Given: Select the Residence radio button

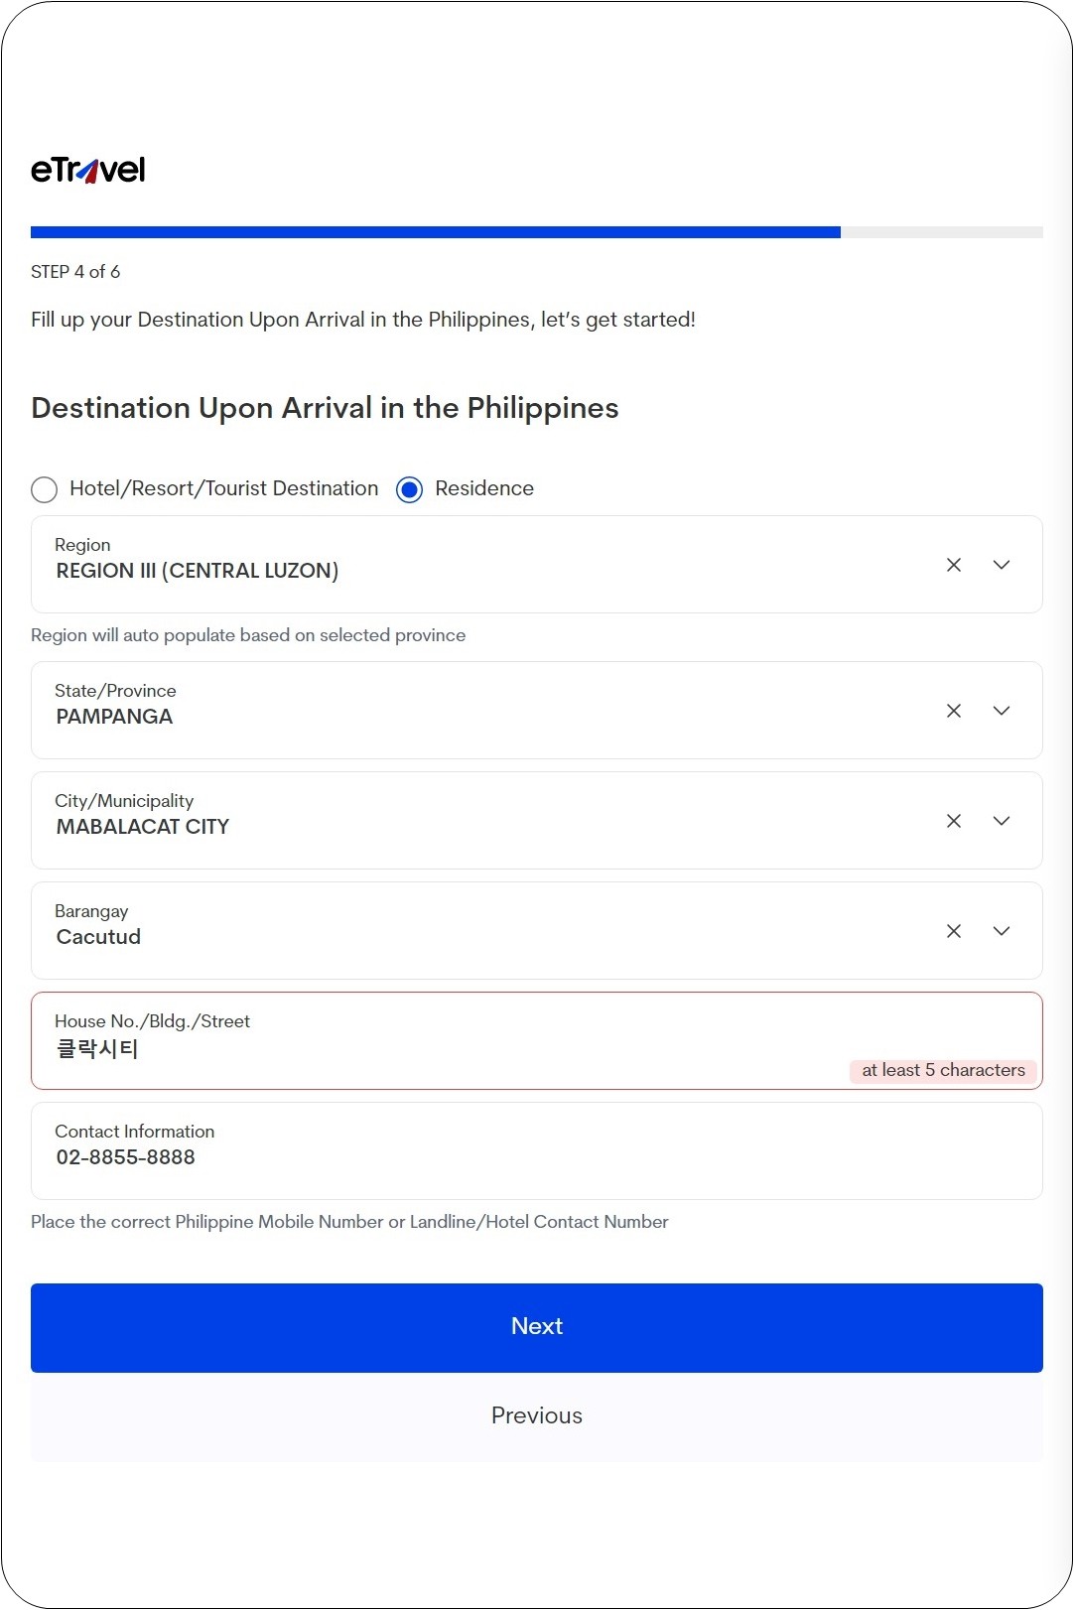Looking at the screenshot, I should 409,489.
